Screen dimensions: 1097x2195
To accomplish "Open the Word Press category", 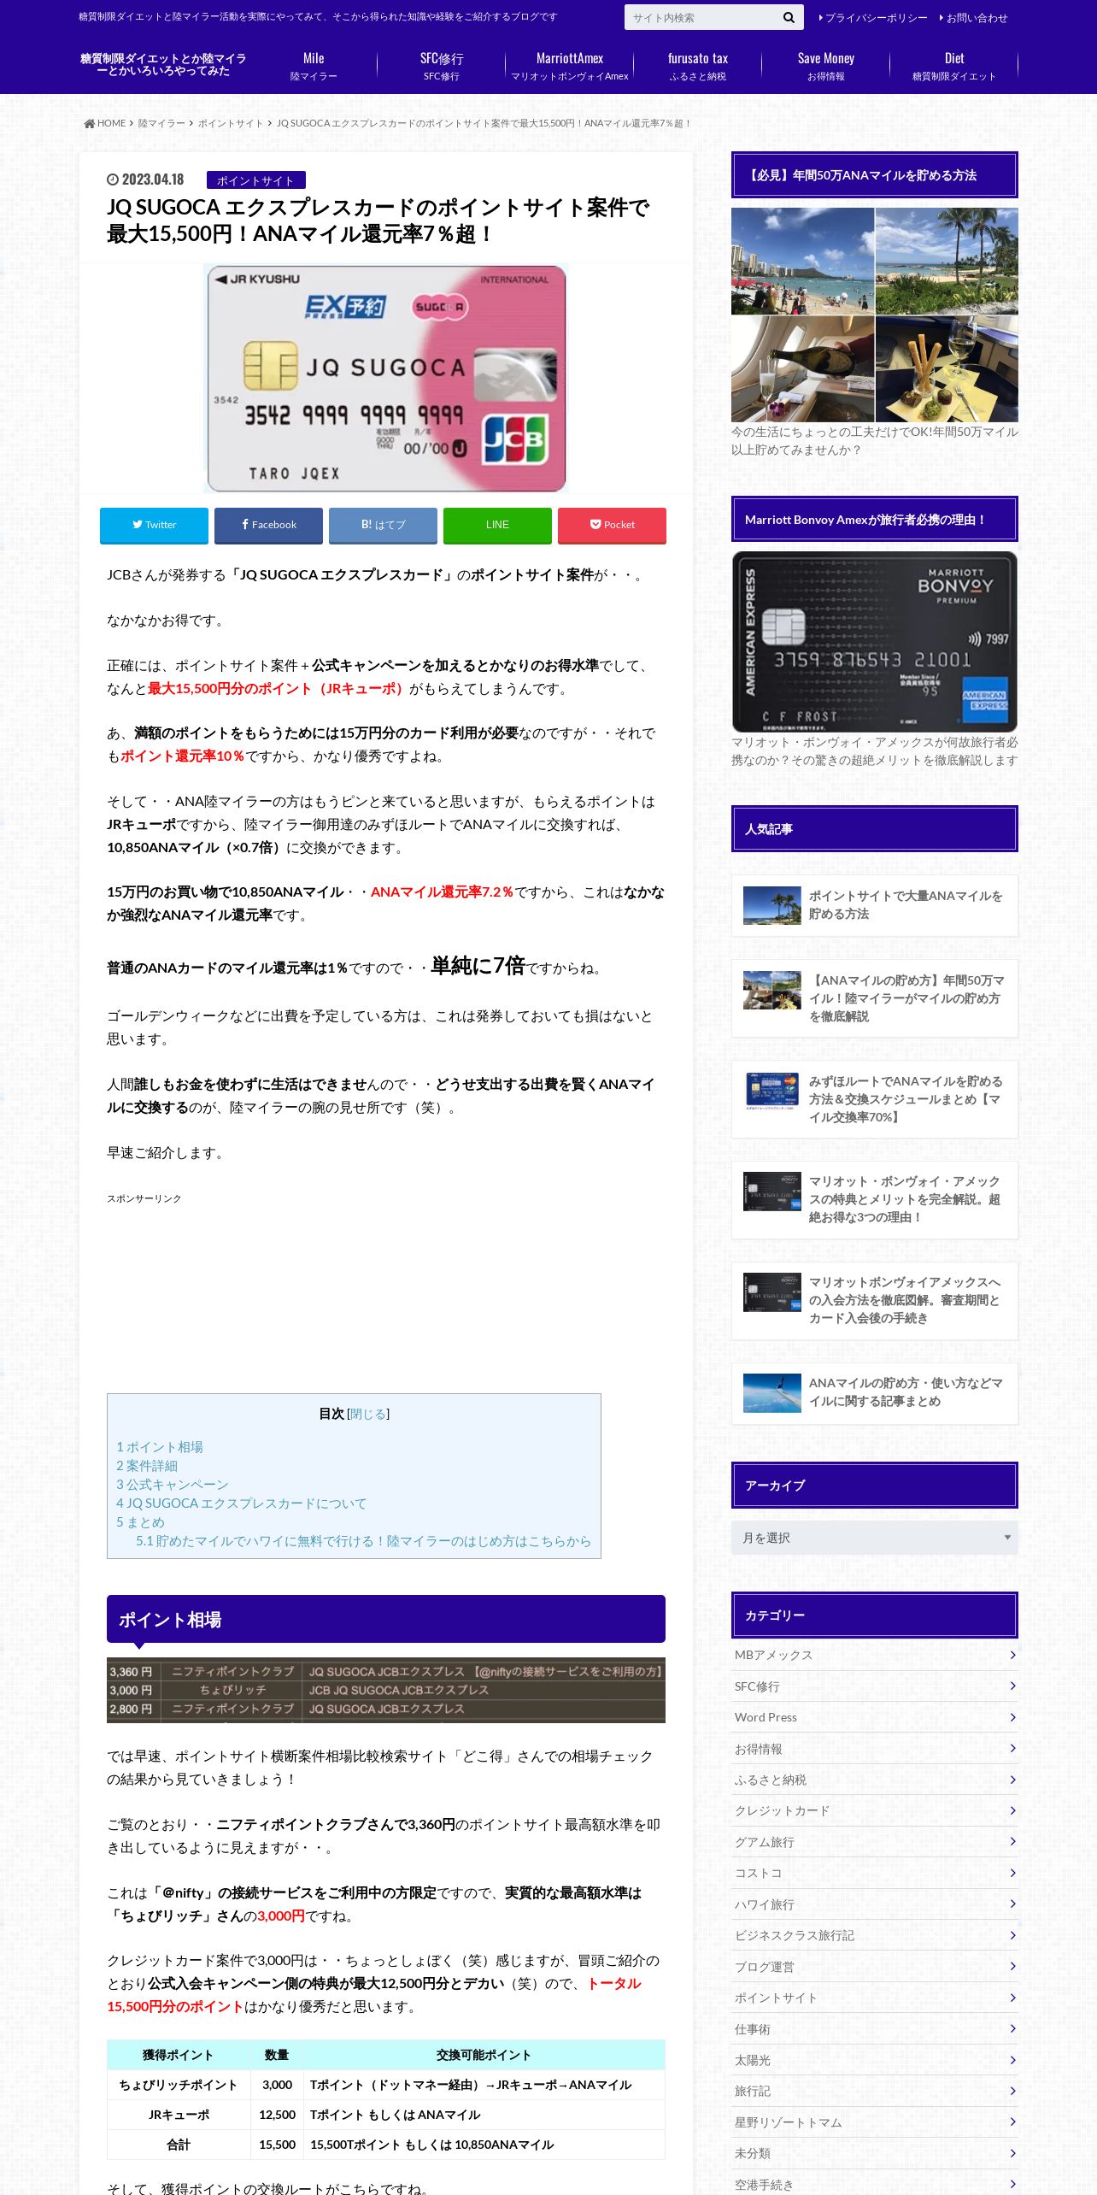I will [x=874, y=1718].
